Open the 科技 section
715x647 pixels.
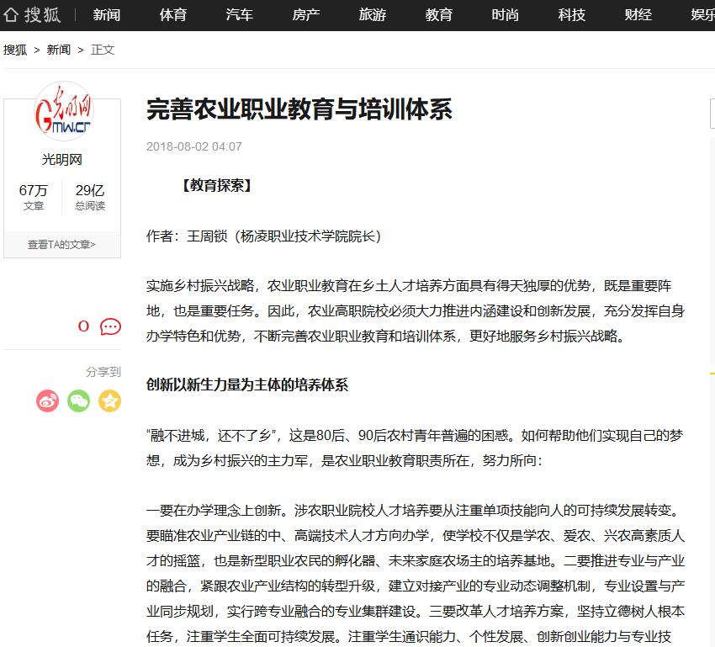[x=572, y=15]
